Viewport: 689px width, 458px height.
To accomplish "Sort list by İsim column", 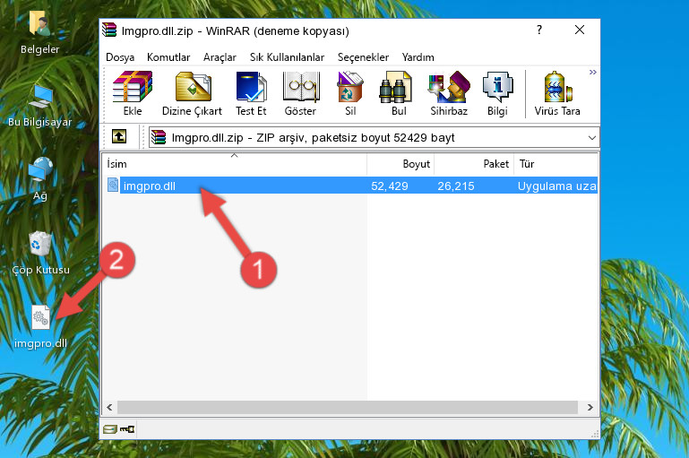I will tap(235, 164).
